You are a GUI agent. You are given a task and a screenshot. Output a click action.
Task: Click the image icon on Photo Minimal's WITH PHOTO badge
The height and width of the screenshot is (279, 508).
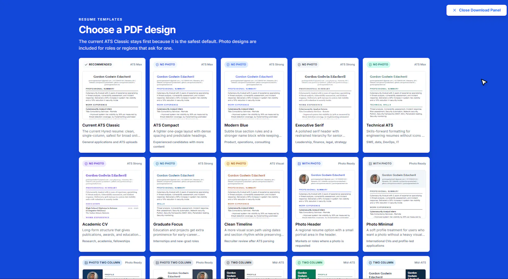pyautogui.click(x=370, y=164)
